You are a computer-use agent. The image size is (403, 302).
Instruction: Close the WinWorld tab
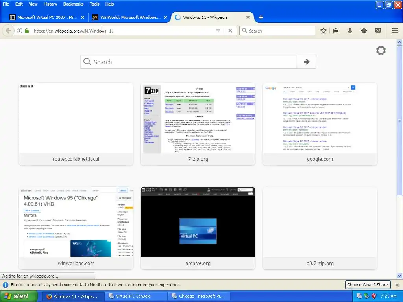tap(165, 17)
